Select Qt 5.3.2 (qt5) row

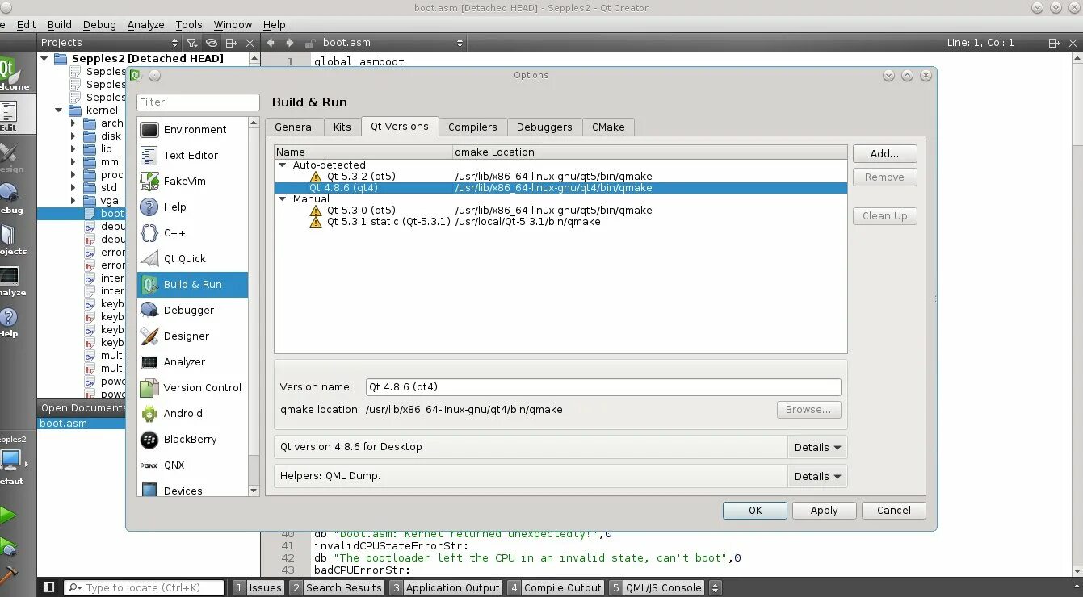click(x=560, y=176)
